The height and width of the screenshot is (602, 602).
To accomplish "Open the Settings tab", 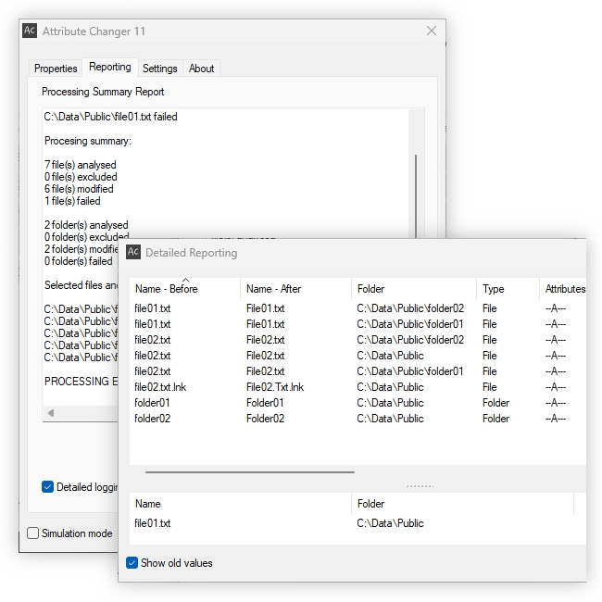I will point(159,69).
